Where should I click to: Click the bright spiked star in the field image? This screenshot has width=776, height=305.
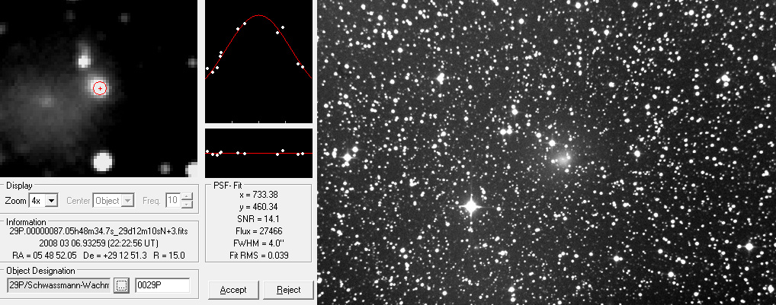pos(470,205)
